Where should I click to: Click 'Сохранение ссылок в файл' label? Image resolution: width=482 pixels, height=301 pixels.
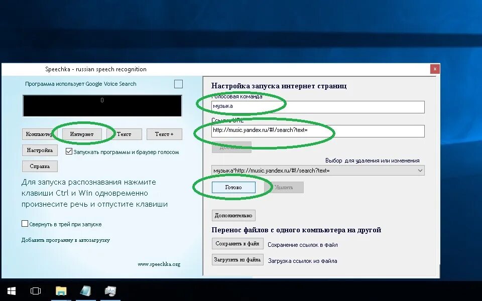point(302,245)
